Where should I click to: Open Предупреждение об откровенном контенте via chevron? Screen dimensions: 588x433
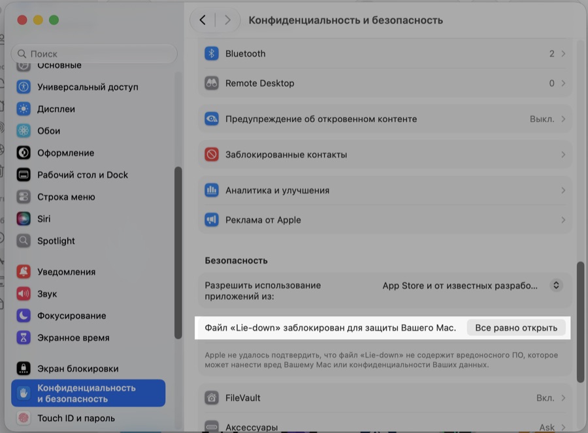pos(563,119)
